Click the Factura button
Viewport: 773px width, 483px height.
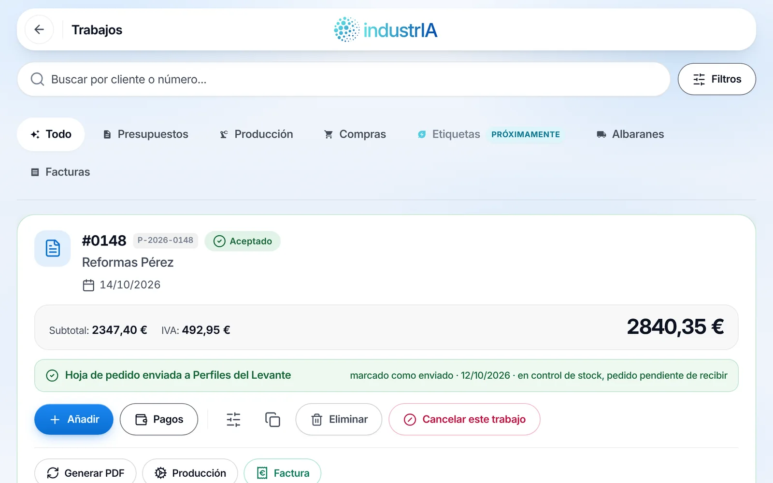(283, 473)
